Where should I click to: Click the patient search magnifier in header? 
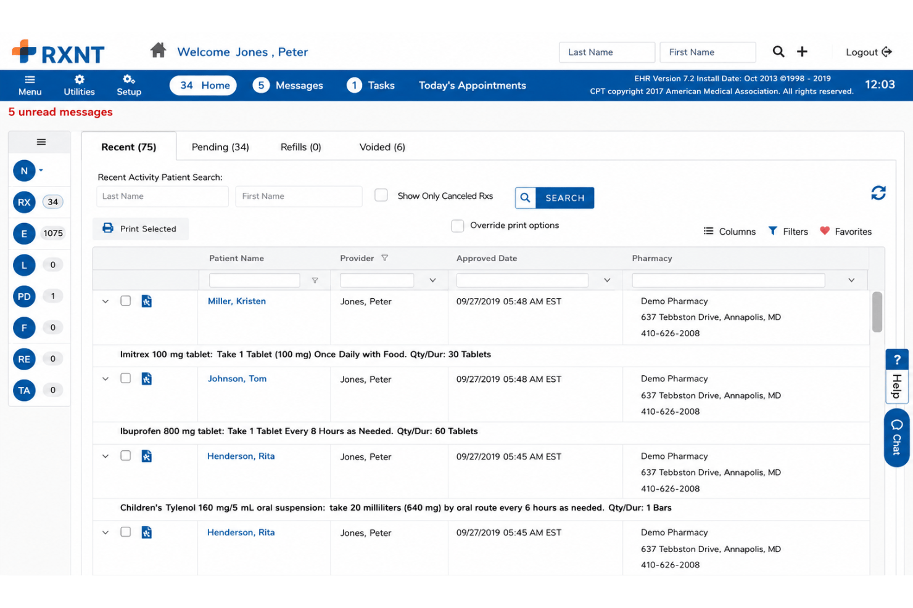click(779, 52)
